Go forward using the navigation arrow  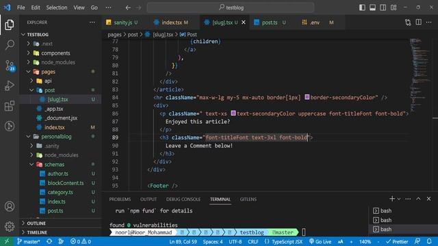pyautogui.click(x=138, y=8)
